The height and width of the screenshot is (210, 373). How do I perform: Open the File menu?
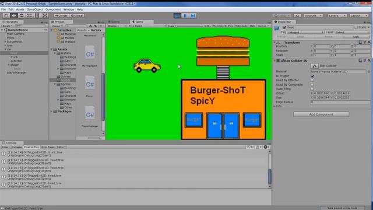point(3,9)
